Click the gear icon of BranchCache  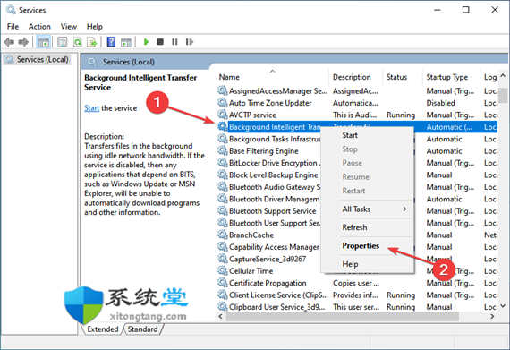[x=223, y=235]
